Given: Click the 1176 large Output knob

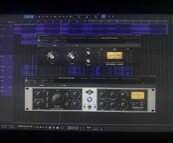Looking at the screenshot, I should pos(72,57).
